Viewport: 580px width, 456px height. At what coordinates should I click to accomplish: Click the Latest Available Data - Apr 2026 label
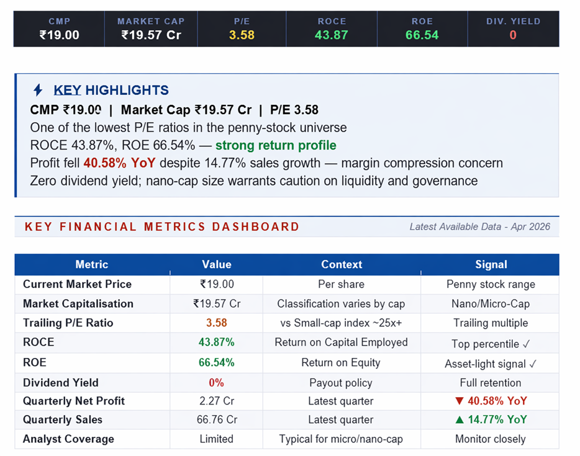(x=479, y=226)
